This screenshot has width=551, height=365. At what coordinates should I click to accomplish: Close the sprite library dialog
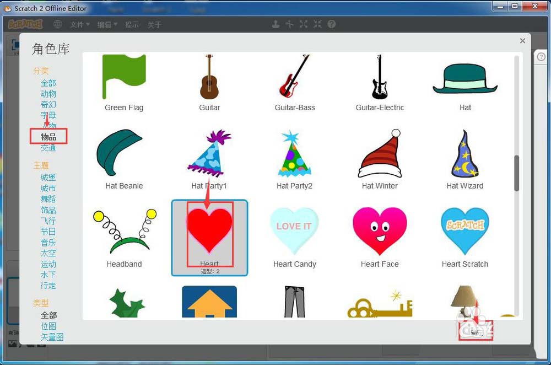pos(522,41)
